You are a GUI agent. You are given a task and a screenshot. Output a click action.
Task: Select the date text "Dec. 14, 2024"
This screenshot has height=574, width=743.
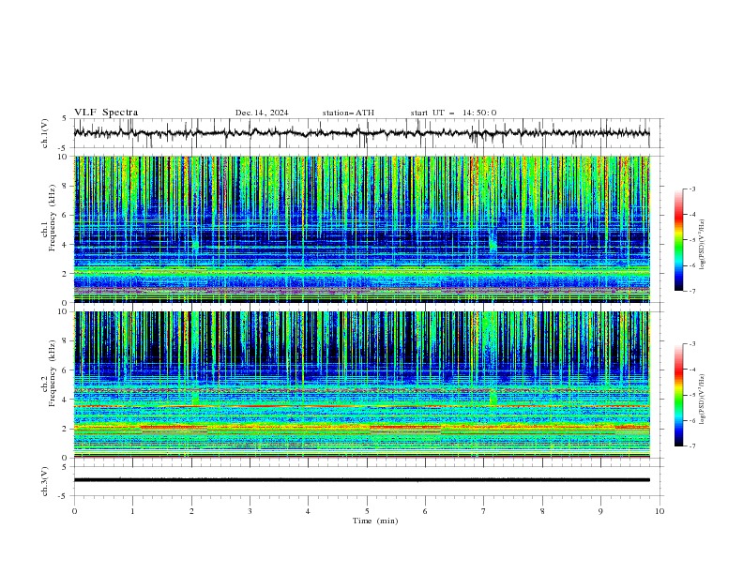[x=262, y=113]
